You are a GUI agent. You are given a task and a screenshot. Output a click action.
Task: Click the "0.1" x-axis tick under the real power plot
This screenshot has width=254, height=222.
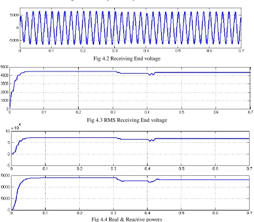click(45, 169)
